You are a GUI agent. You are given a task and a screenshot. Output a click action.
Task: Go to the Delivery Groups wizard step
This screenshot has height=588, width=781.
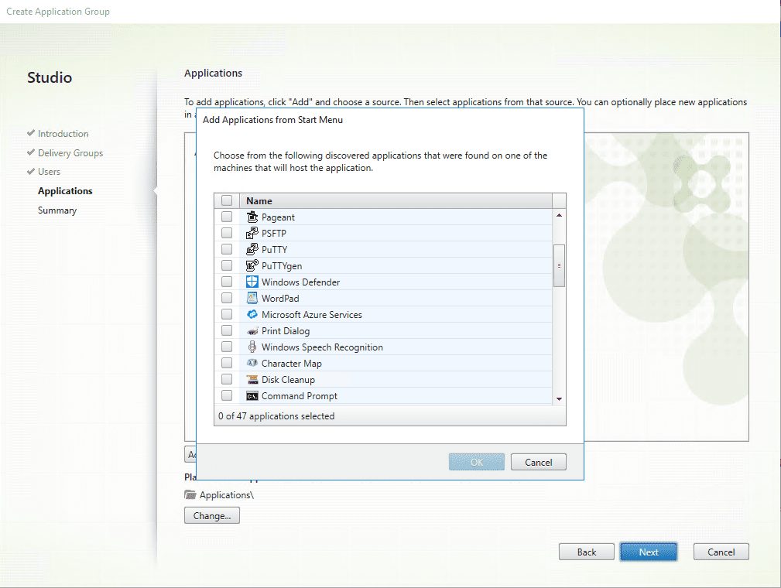(x=70, y=153)
